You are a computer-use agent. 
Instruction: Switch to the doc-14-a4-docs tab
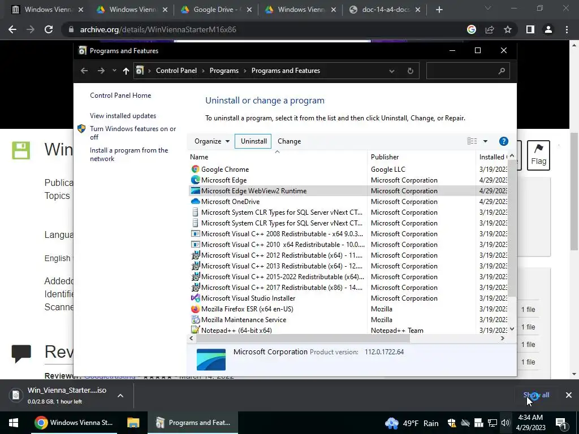click(x=385, y=10)
